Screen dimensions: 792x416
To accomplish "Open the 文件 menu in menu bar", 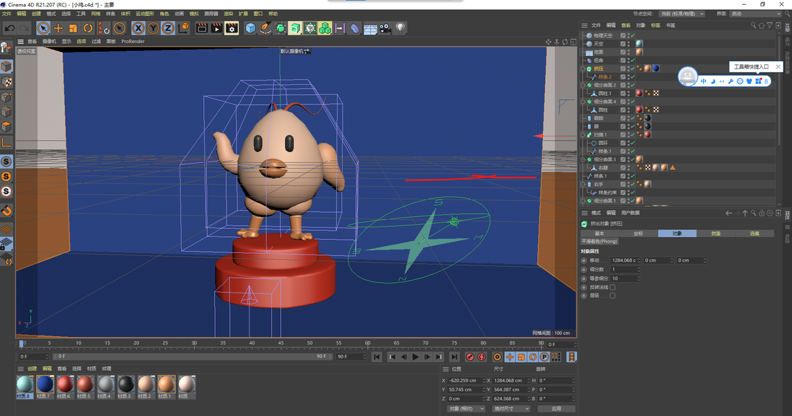I will click(x=6, y=14).
